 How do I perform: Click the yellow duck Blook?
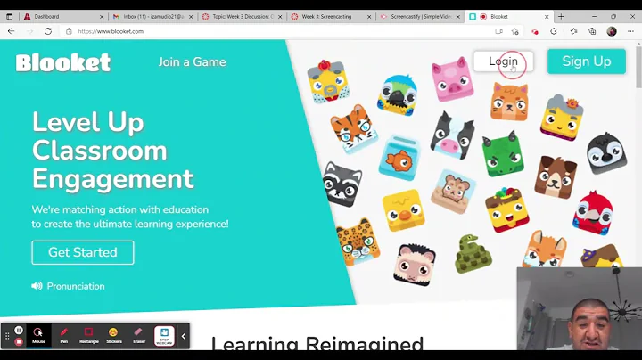click(x=403, y=210)
